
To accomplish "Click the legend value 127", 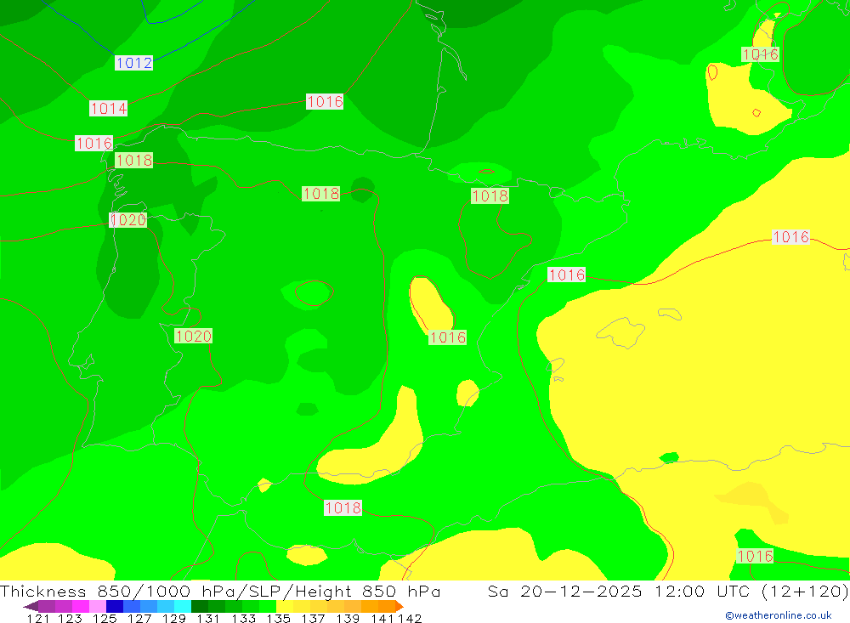I will [x=139, y=618].
